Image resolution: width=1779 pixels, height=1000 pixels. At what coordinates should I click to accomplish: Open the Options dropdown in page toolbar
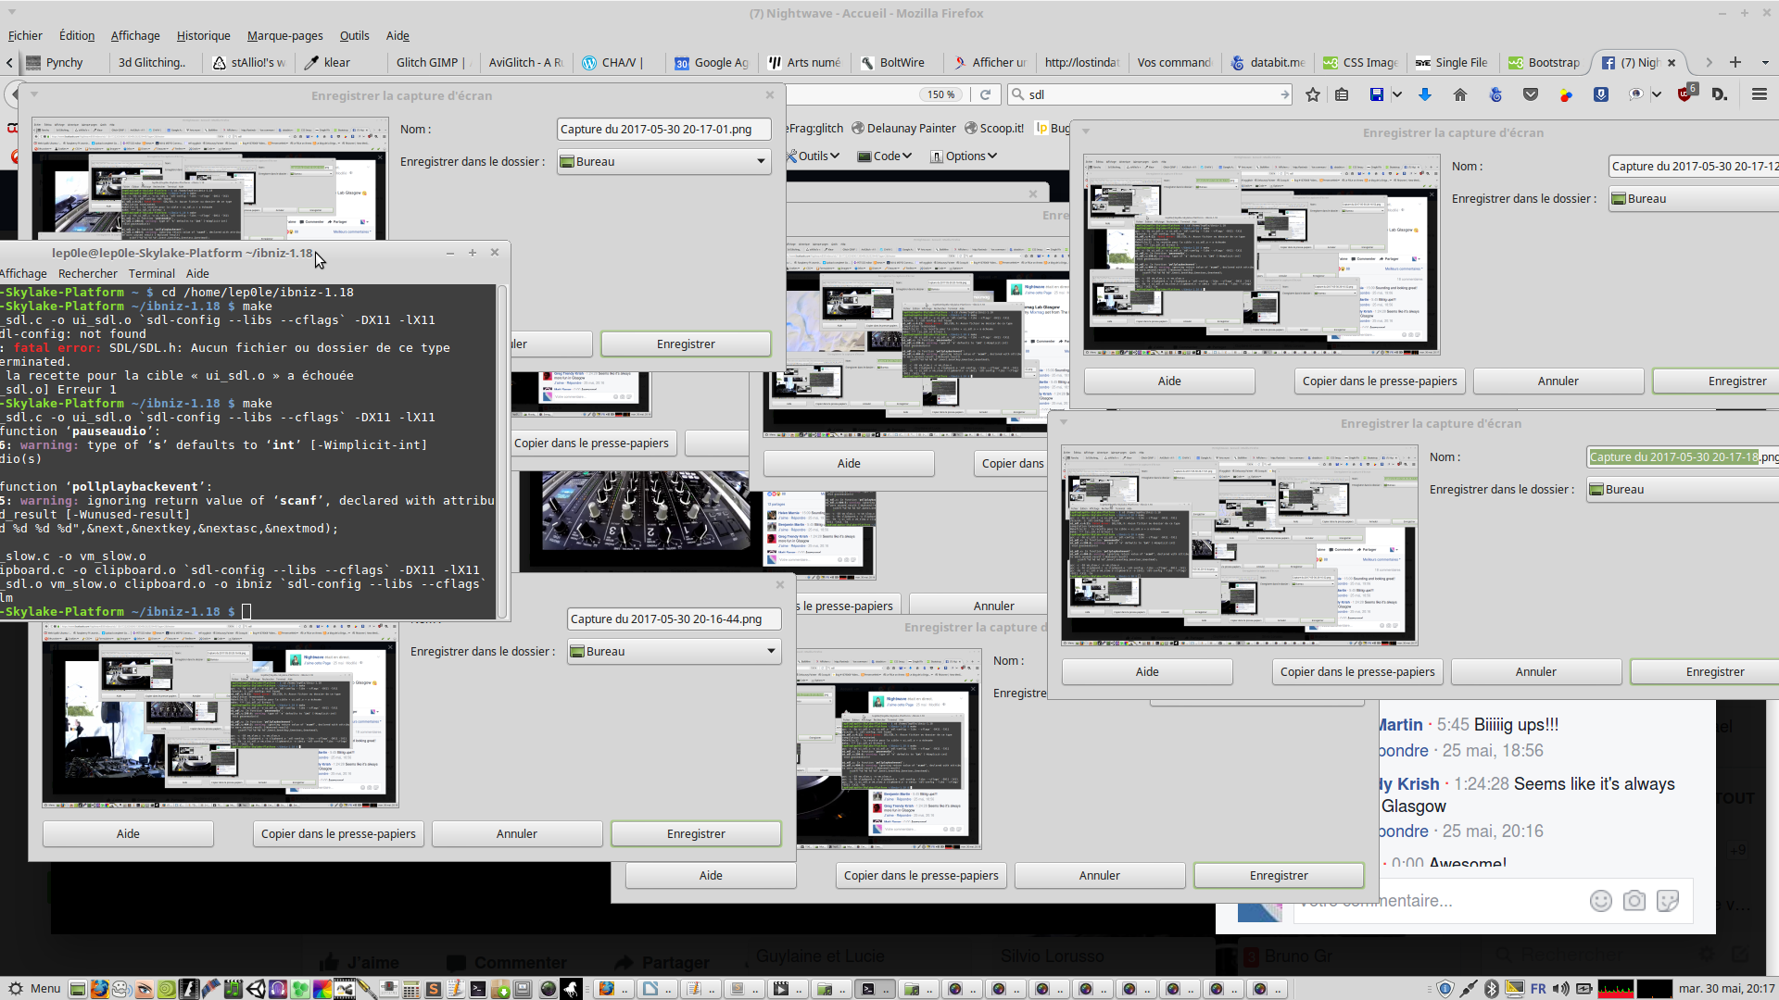[x=964, y=156]
